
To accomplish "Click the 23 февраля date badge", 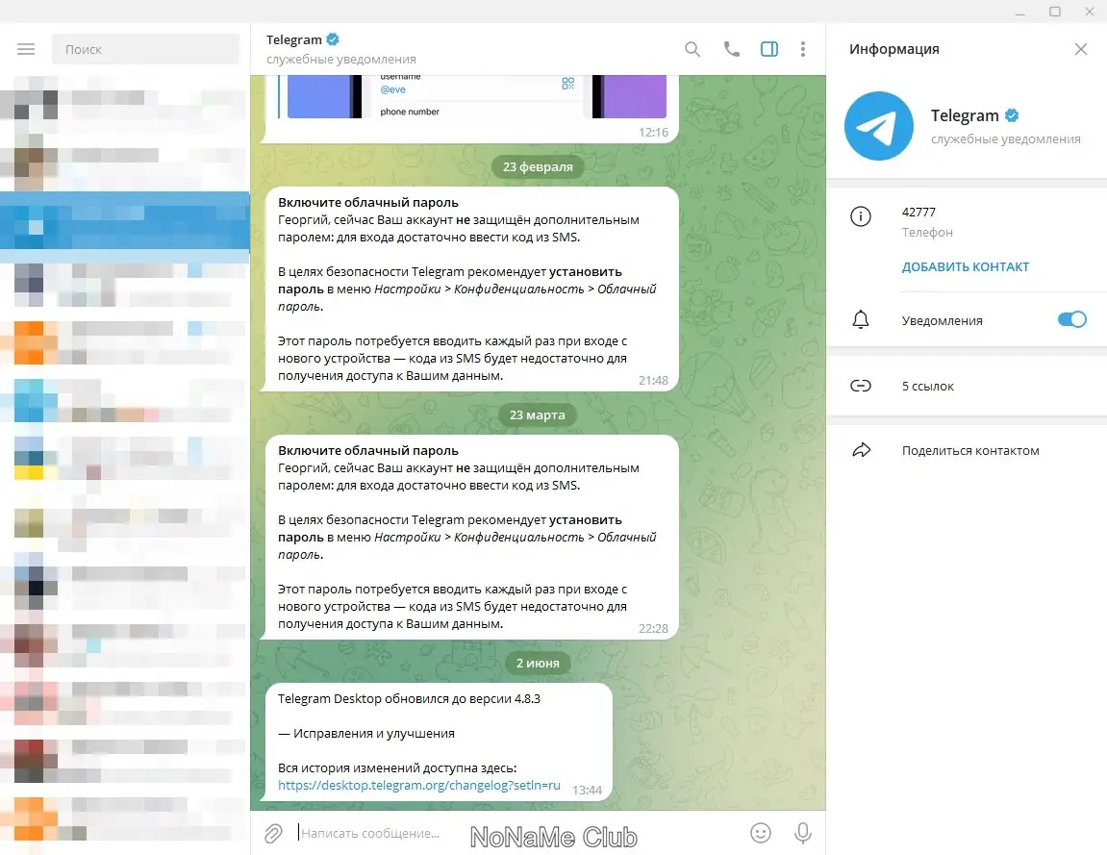I will (x=538, y=166).
